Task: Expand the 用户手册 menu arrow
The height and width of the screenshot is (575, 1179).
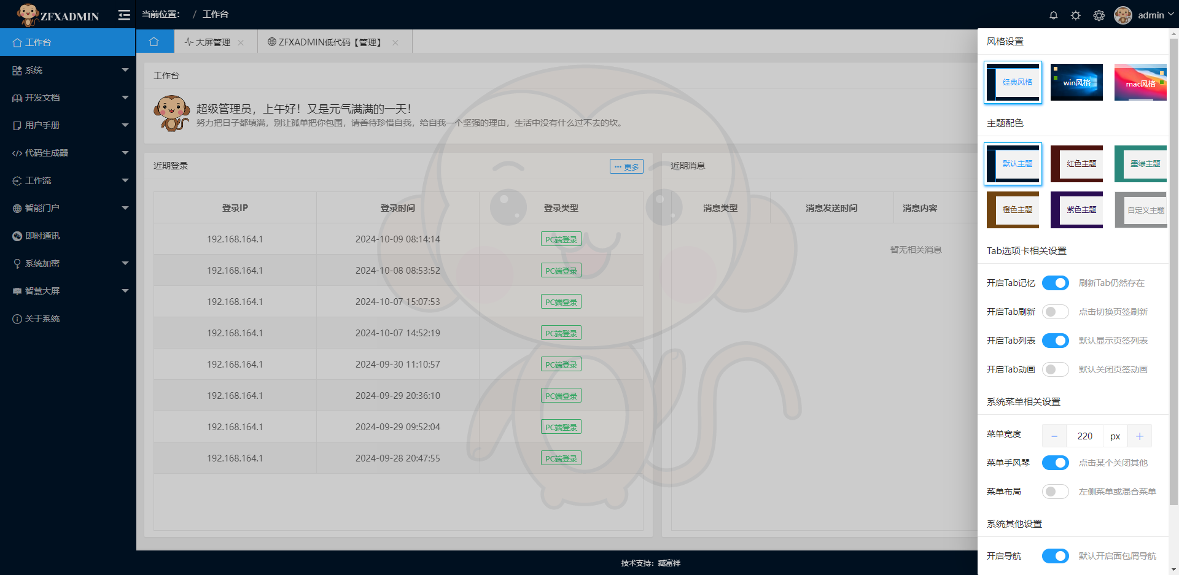Action: pyautogui.click(x=125, y=125)
